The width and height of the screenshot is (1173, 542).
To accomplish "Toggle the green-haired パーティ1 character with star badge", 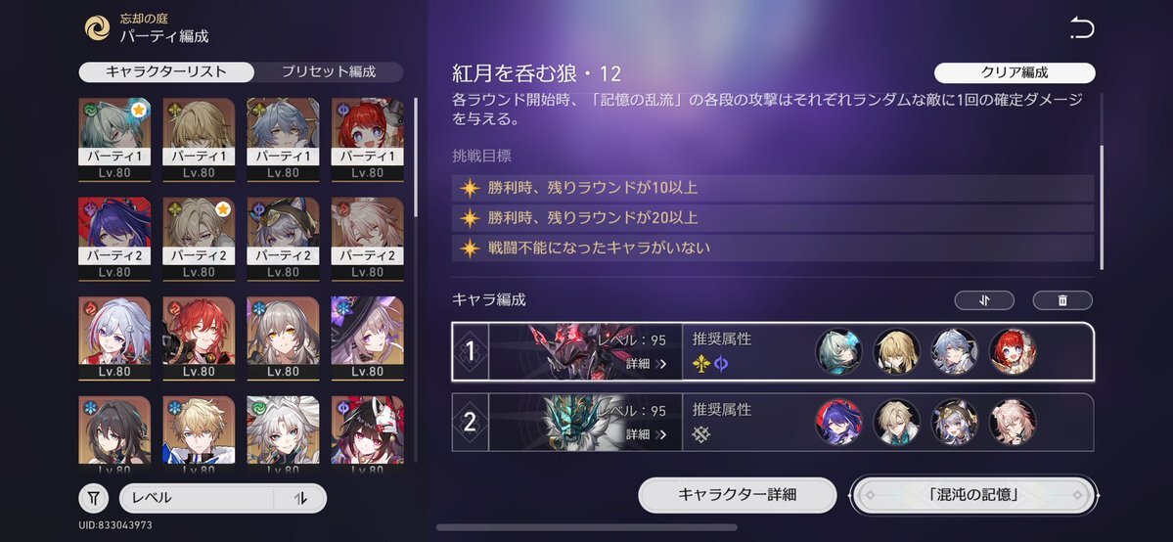I will (114, 139).
